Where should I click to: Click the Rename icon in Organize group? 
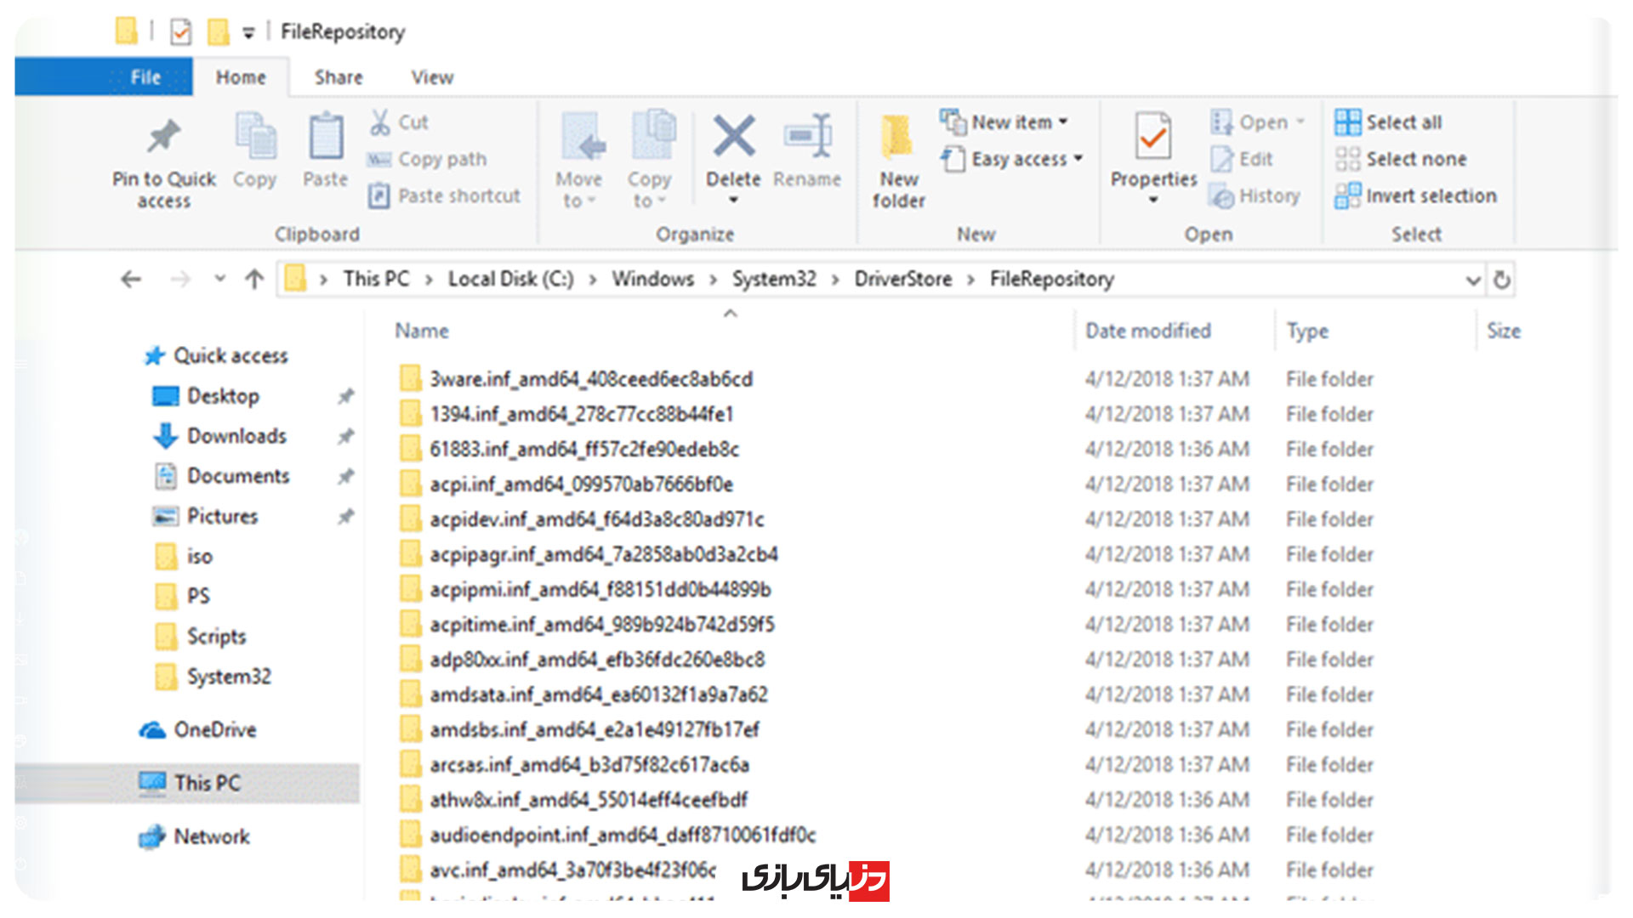808,138
